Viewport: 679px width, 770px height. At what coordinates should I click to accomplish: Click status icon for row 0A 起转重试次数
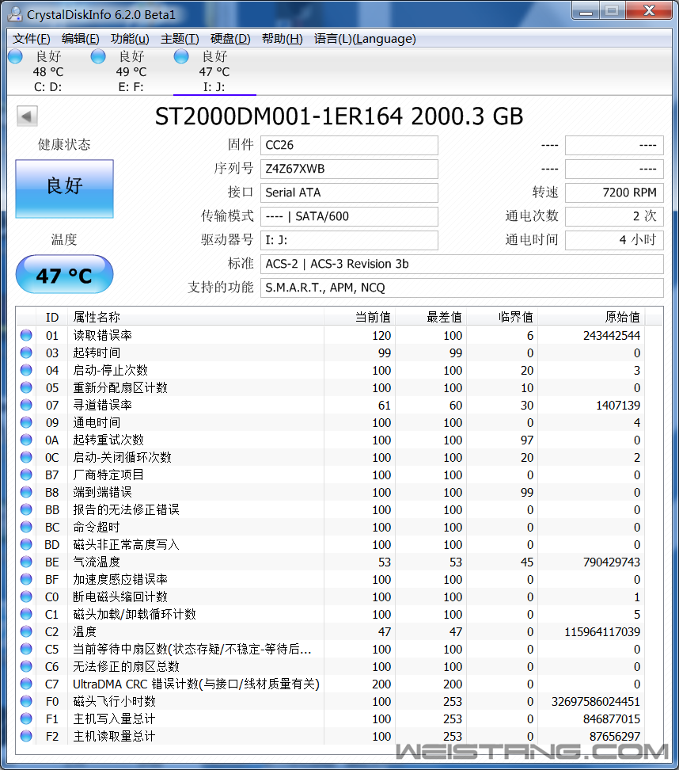point(26,440)
